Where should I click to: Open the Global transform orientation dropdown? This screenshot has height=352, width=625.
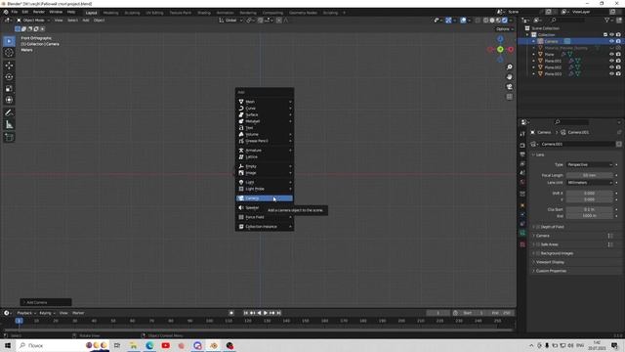click(x=230, y=20)
